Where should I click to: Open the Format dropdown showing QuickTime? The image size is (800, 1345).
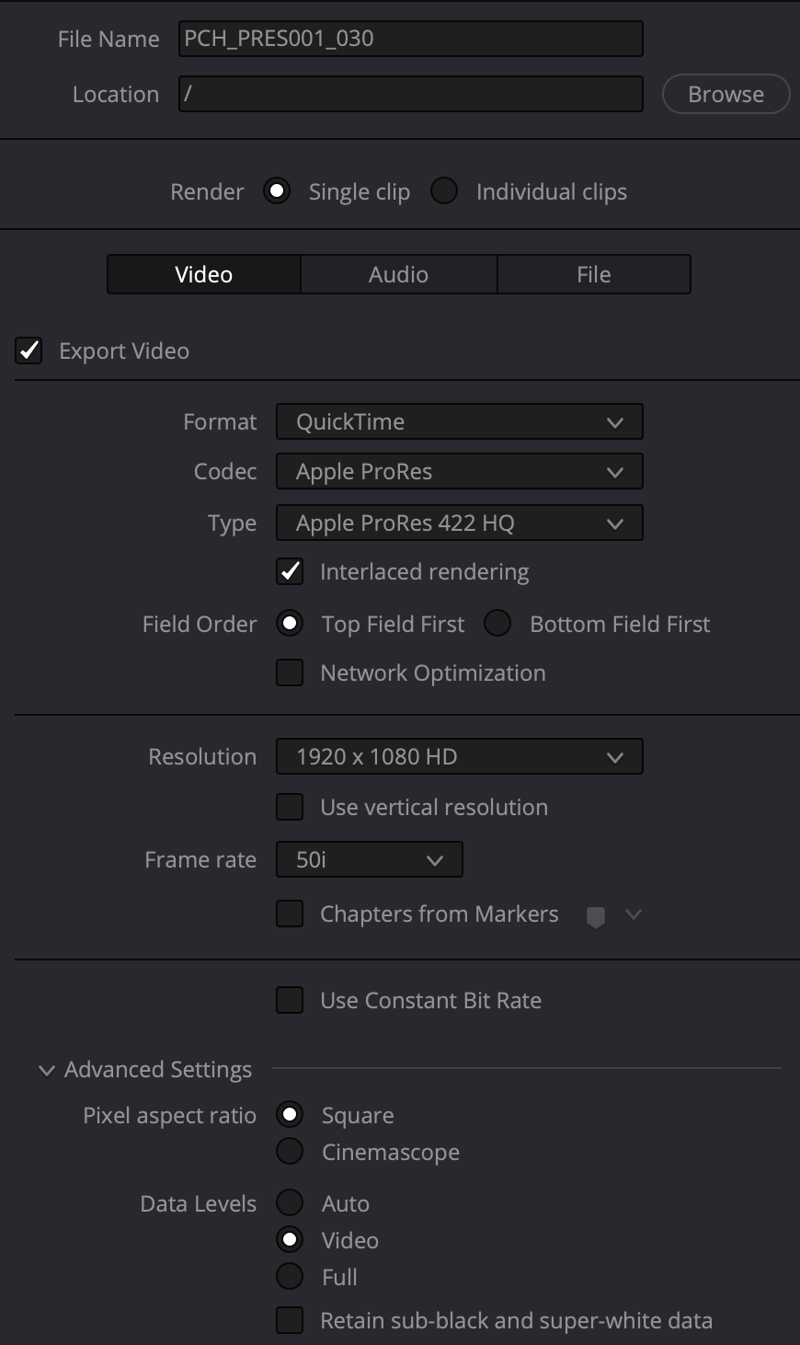click(x=459, y=422)
